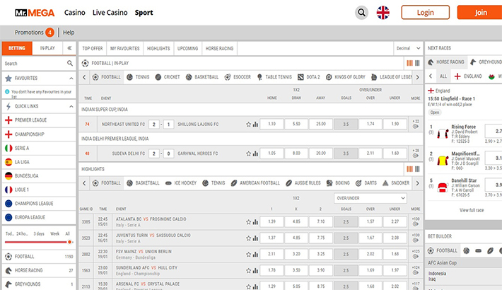Click the Open race status badge
The height and width of the screenshot is (290, 502).
pos(434,112)
